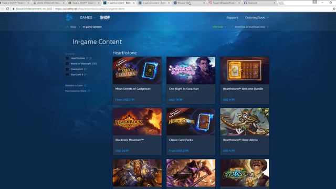Open a new browser tab

pos(281,3)
